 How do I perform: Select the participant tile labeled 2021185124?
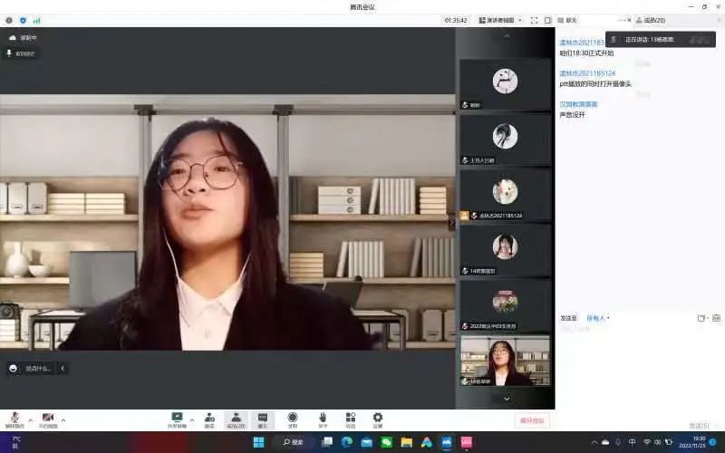(x=505, y=195)
